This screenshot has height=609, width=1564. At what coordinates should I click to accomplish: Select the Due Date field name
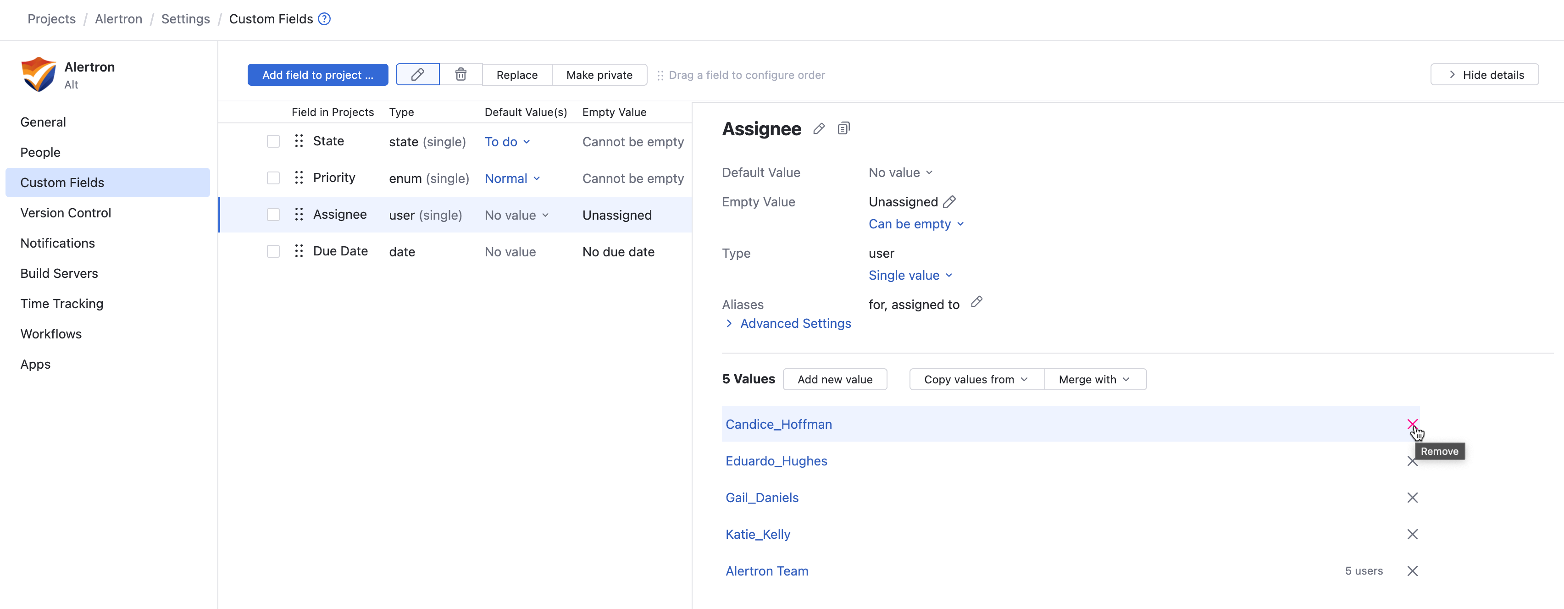[x=341, y=251]
